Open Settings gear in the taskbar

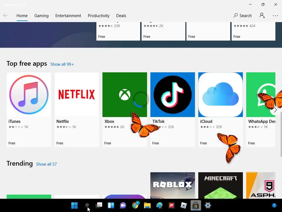(208, 205)
